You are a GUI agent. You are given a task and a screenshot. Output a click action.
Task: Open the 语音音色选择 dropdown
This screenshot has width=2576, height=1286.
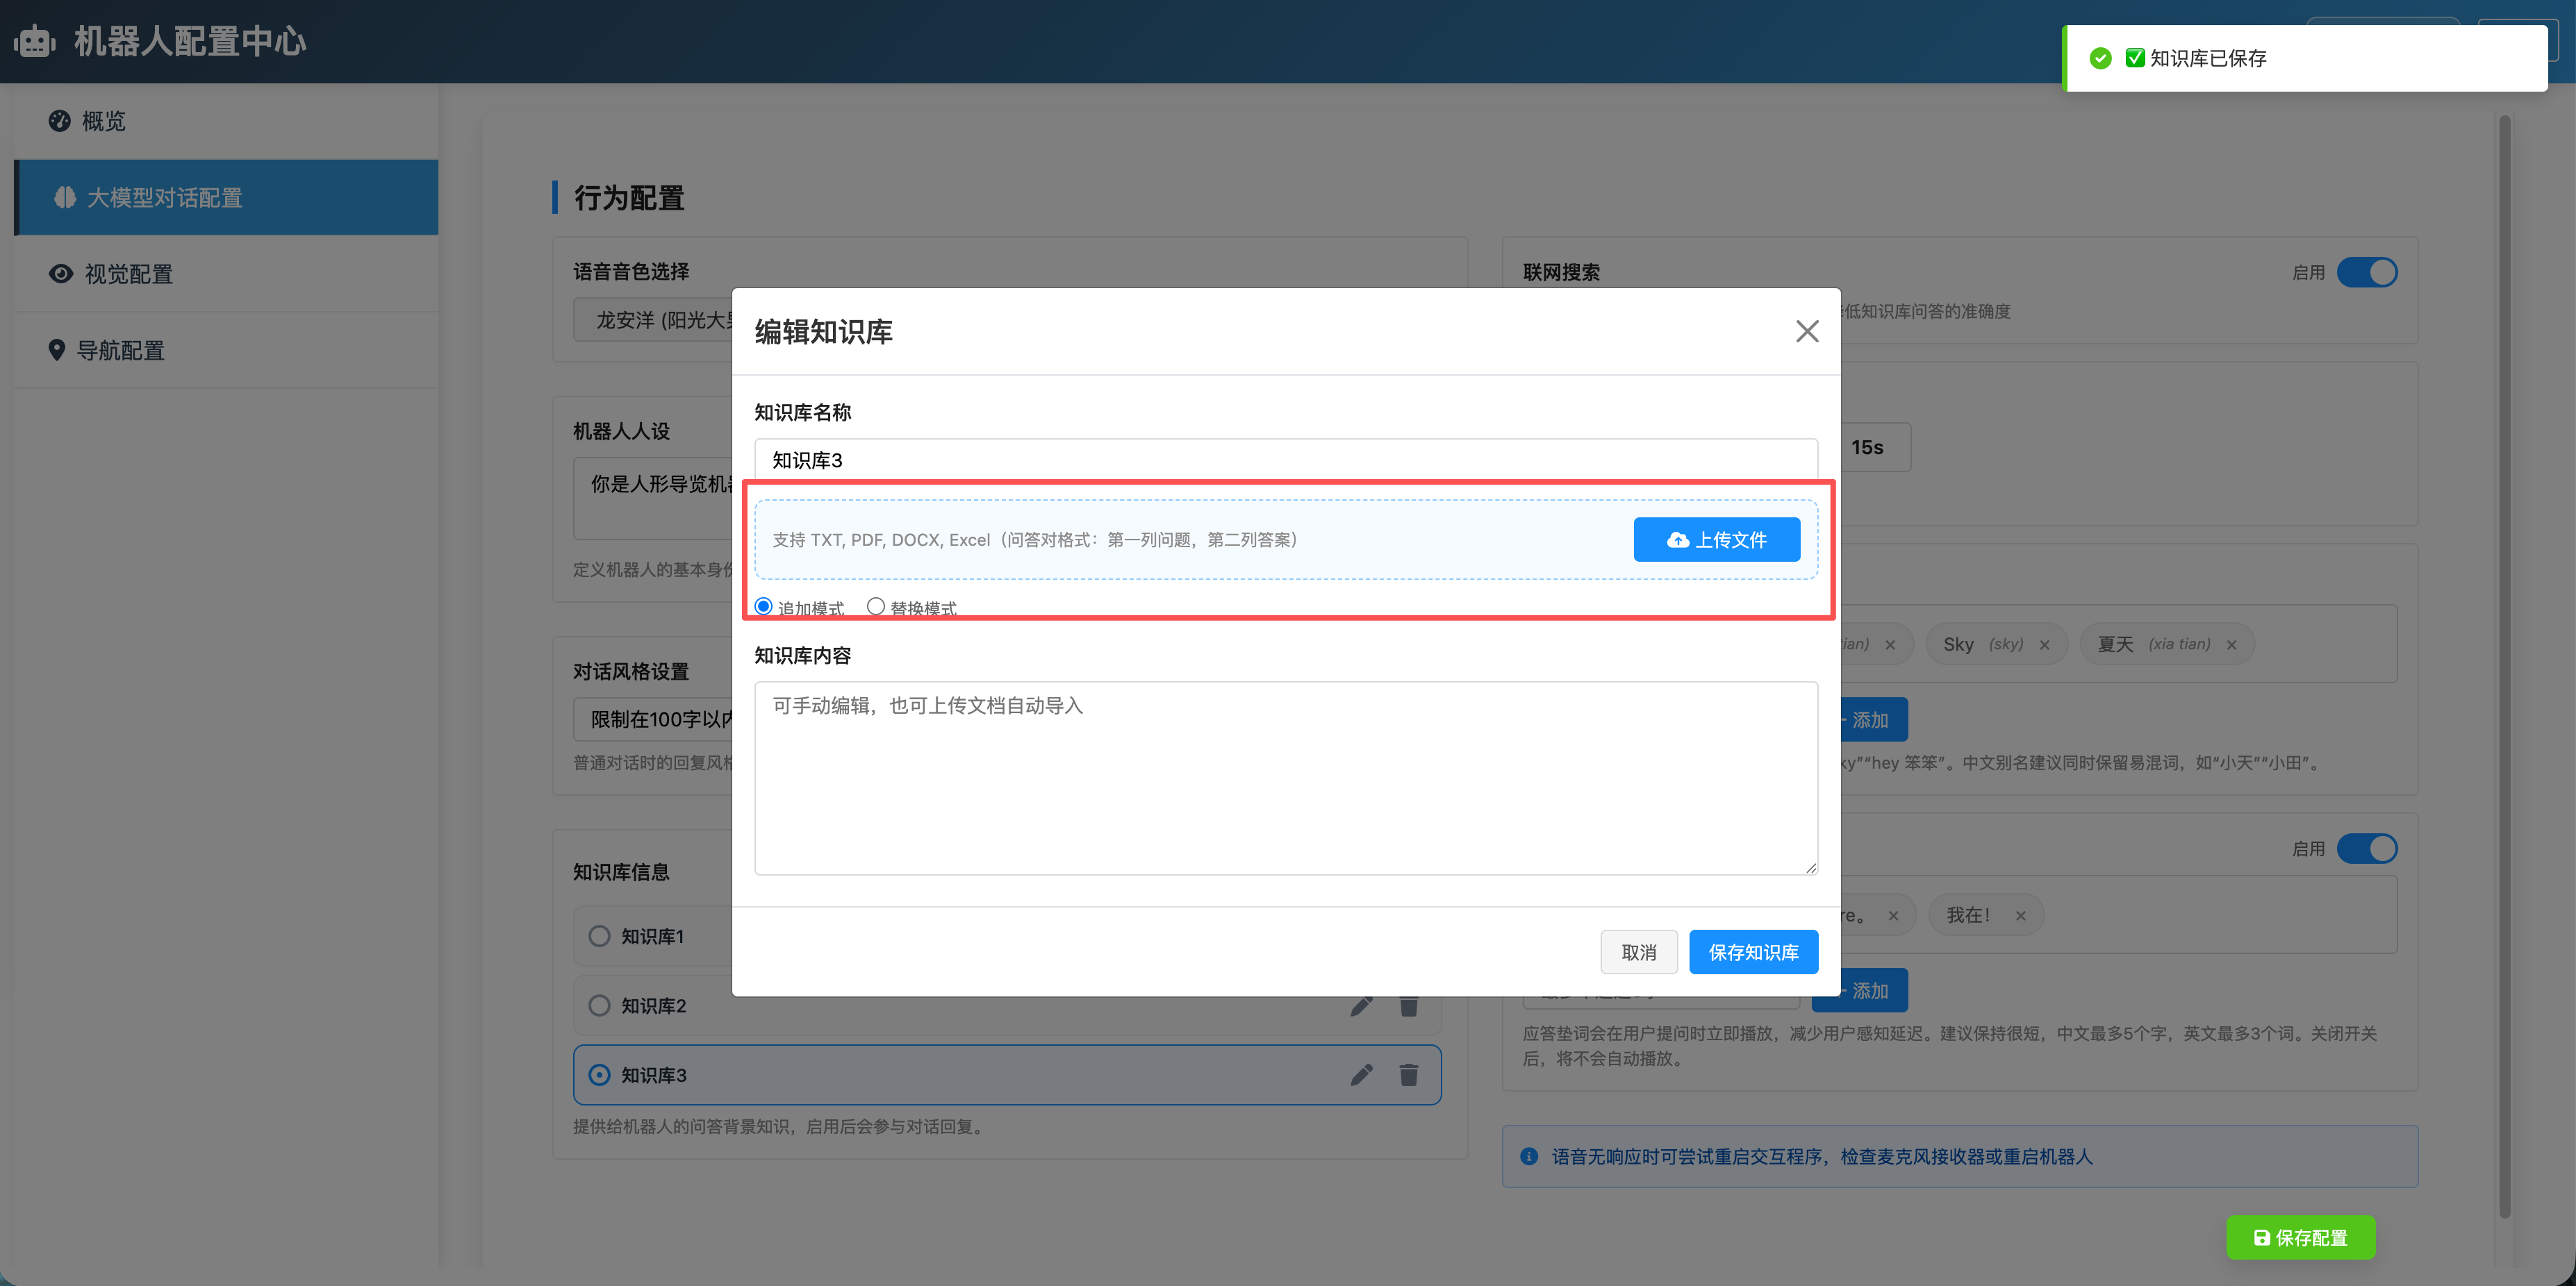click(x=653, y=319)
